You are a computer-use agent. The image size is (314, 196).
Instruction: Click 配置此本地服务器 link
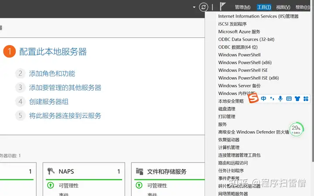53,51
